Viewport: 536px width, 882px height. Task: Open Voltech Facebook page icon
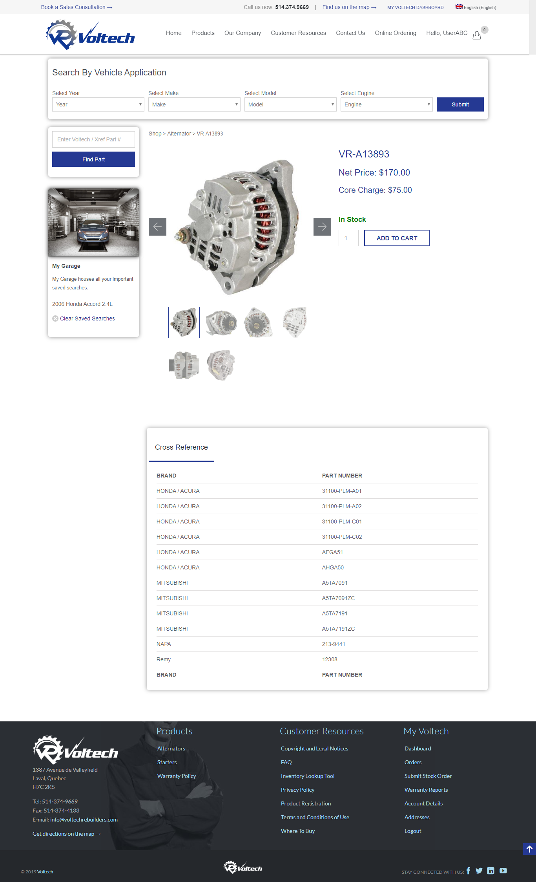pyautogui.click(x=468, y=871)
